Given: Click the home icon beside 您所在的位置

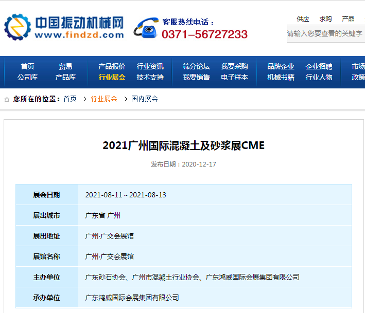Looking at the screenshot, I should click(x=7, y=99).
